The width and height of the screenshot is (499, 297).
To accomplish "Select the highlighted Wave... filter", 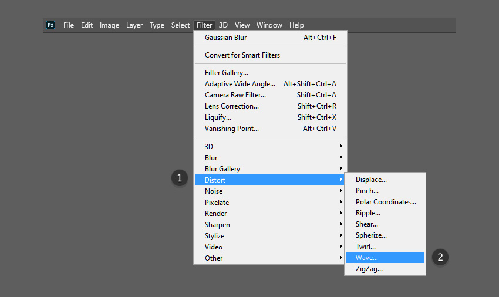I will (x=385, y=258).
